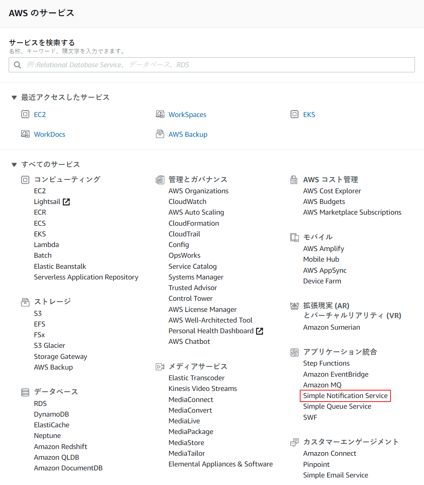
Task: Focus the service search input field
Action: [217, 65]
